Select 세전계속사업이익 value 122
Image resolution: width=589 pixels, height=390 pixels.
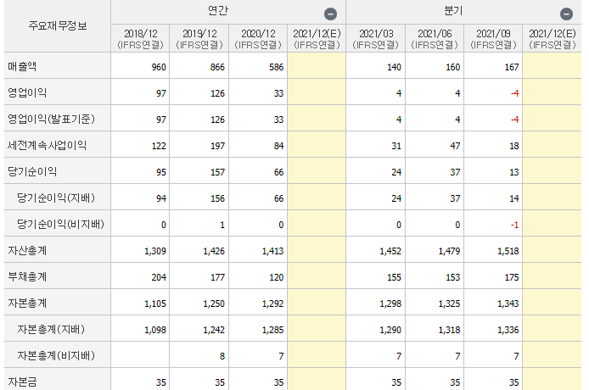pos(159,146)
